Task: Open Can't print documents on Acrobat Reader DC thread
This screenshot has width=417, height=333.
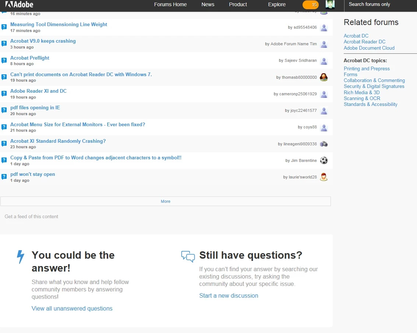Action: (x=81, y=74)
